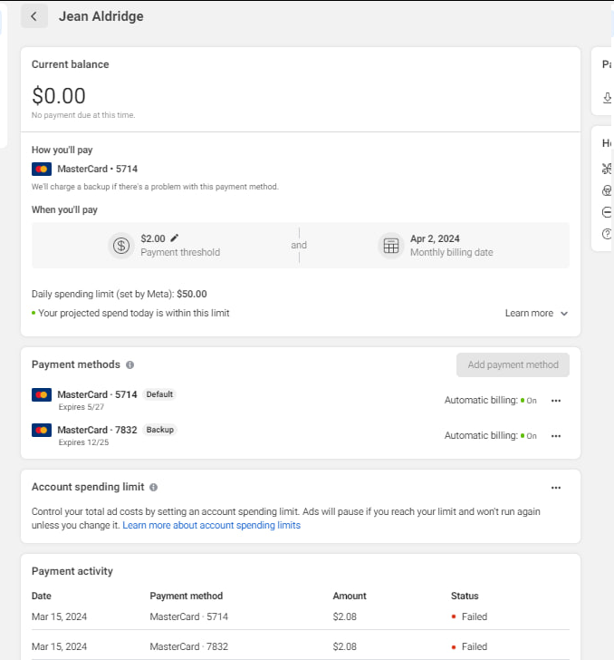Click the question mark help icon
Image resolution: width=614 pixels, height=660 pixels.
pyautogui.click(x=607, y=233)
